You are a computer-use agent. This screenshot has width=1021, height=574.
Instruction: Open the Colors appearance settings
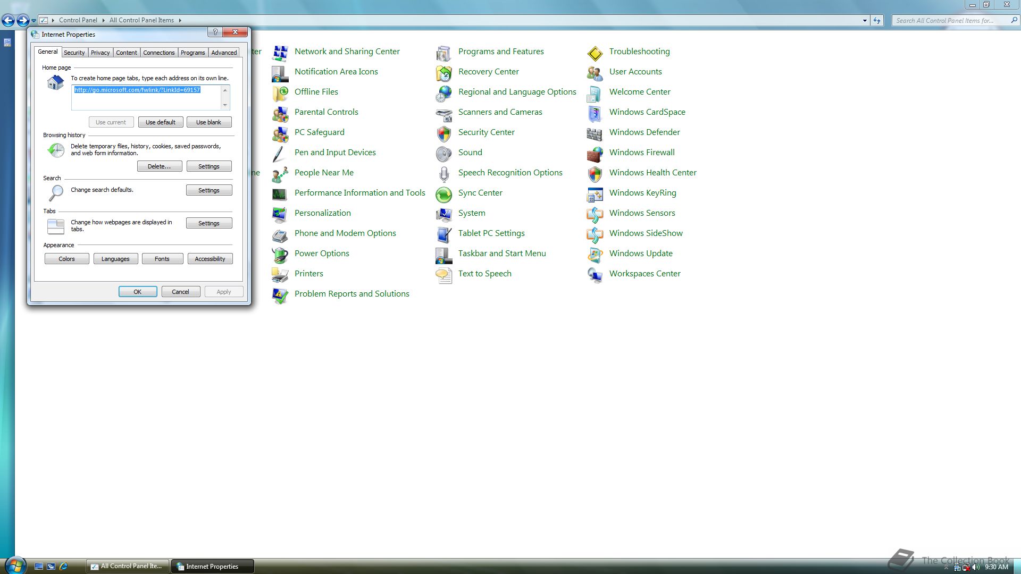click(66, 259)
